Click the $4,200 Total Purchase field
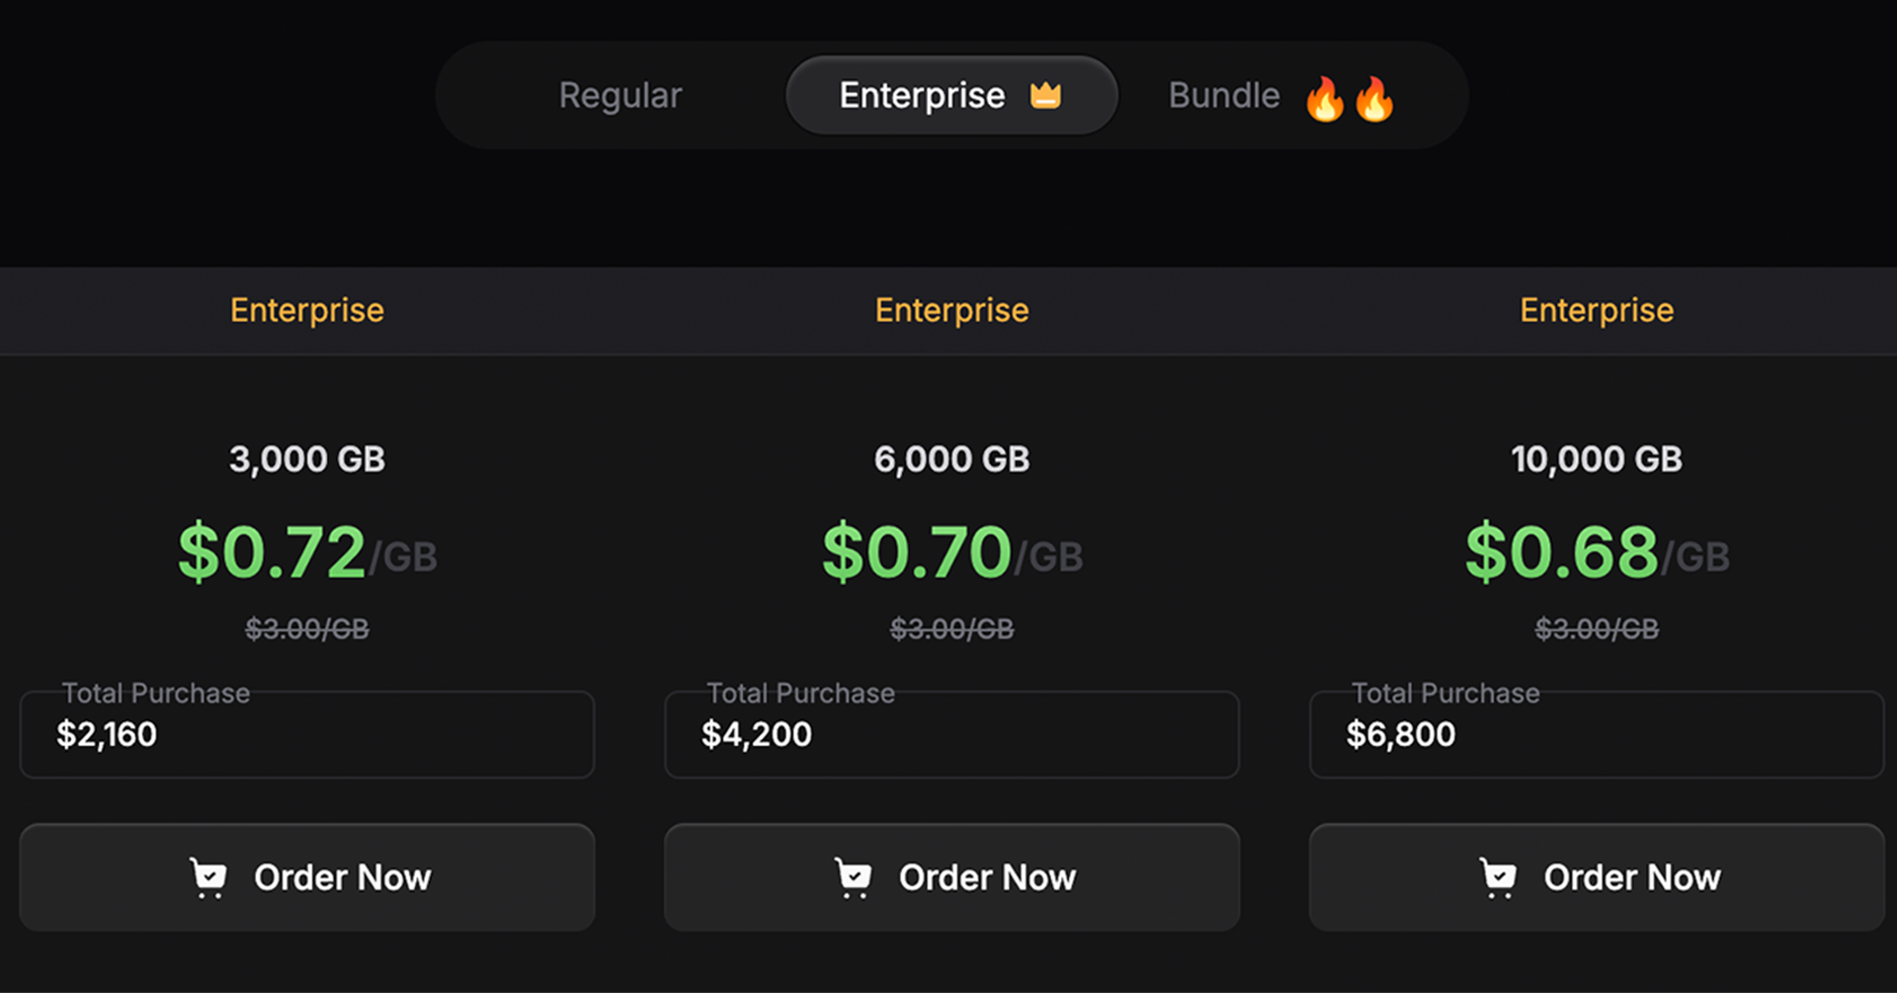 pyautogui.click(x=950, y=734)
